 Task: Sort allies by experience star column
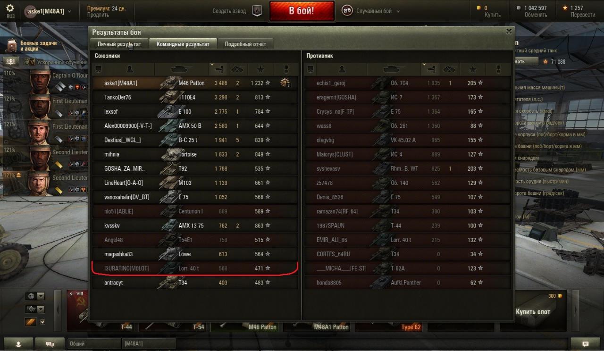pyautogui.click(x=260, y=69)
